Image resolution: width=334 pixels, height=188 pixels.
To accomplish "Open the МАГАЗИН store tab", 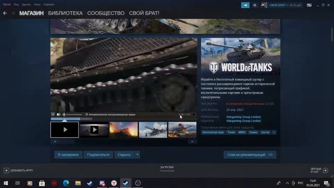I will pyautogui.click(x=31, y=13).
